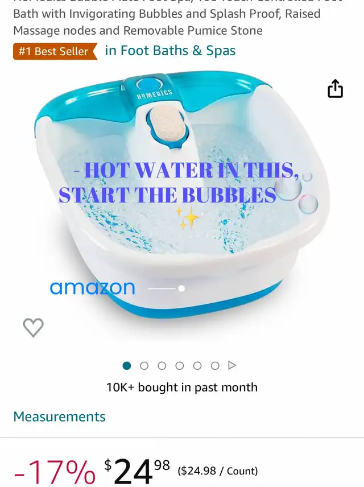This screenshot has width=364, height=487.
Task: Click the amazon logo overlay
Action: tap(93, 288)
